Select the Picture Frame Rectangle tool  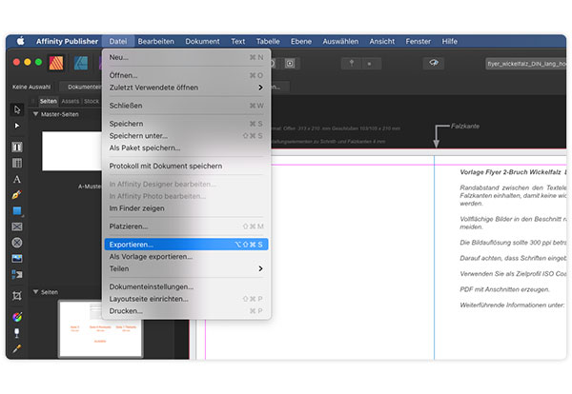coord(17,227)
